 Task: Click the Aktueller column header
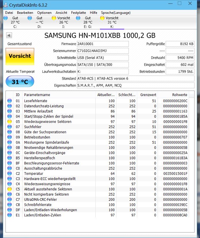(106, 95)
